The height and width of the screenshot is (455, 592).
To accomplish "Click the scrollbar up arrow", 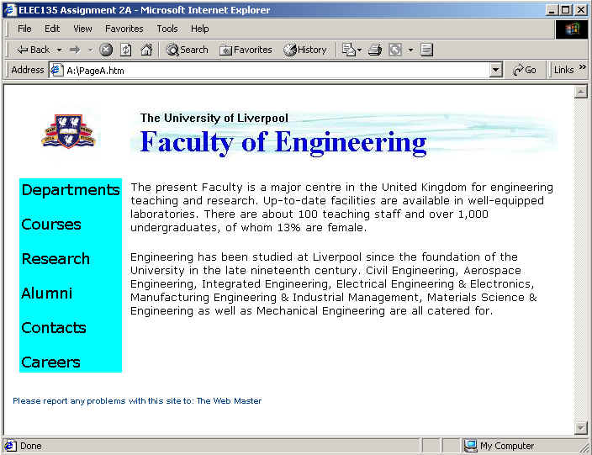I will (x=581, y=92).
